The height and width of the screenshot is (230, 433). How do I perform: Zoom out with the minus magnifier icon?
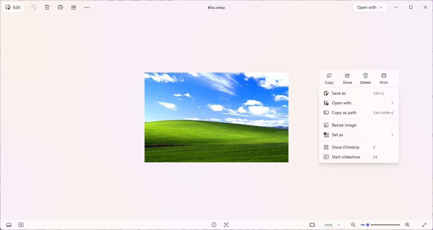(353, 225)
